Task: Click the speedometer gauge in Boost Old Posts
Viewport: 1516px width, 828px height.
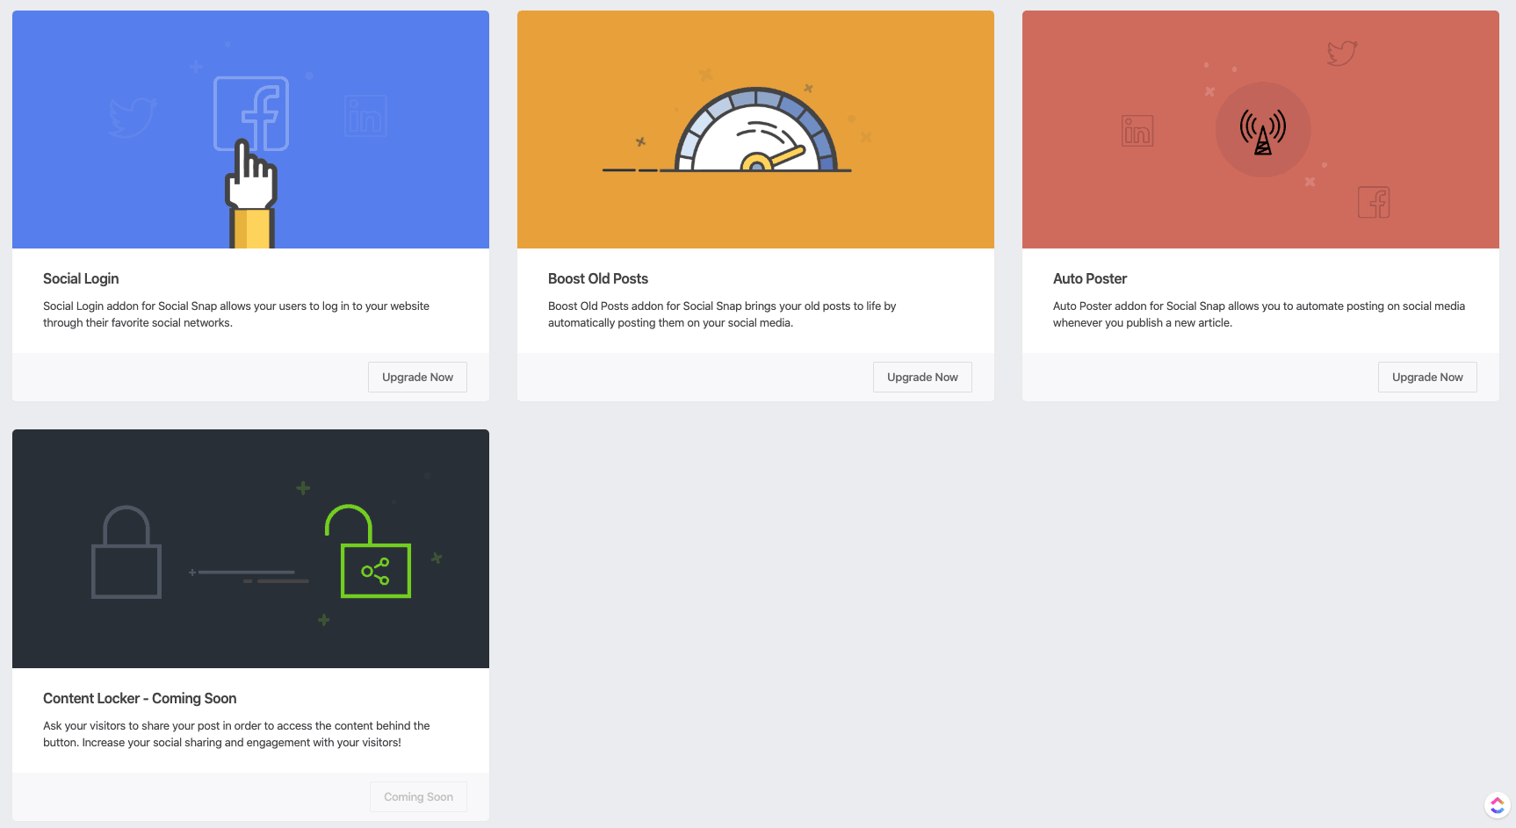Action: click(755, 132)
